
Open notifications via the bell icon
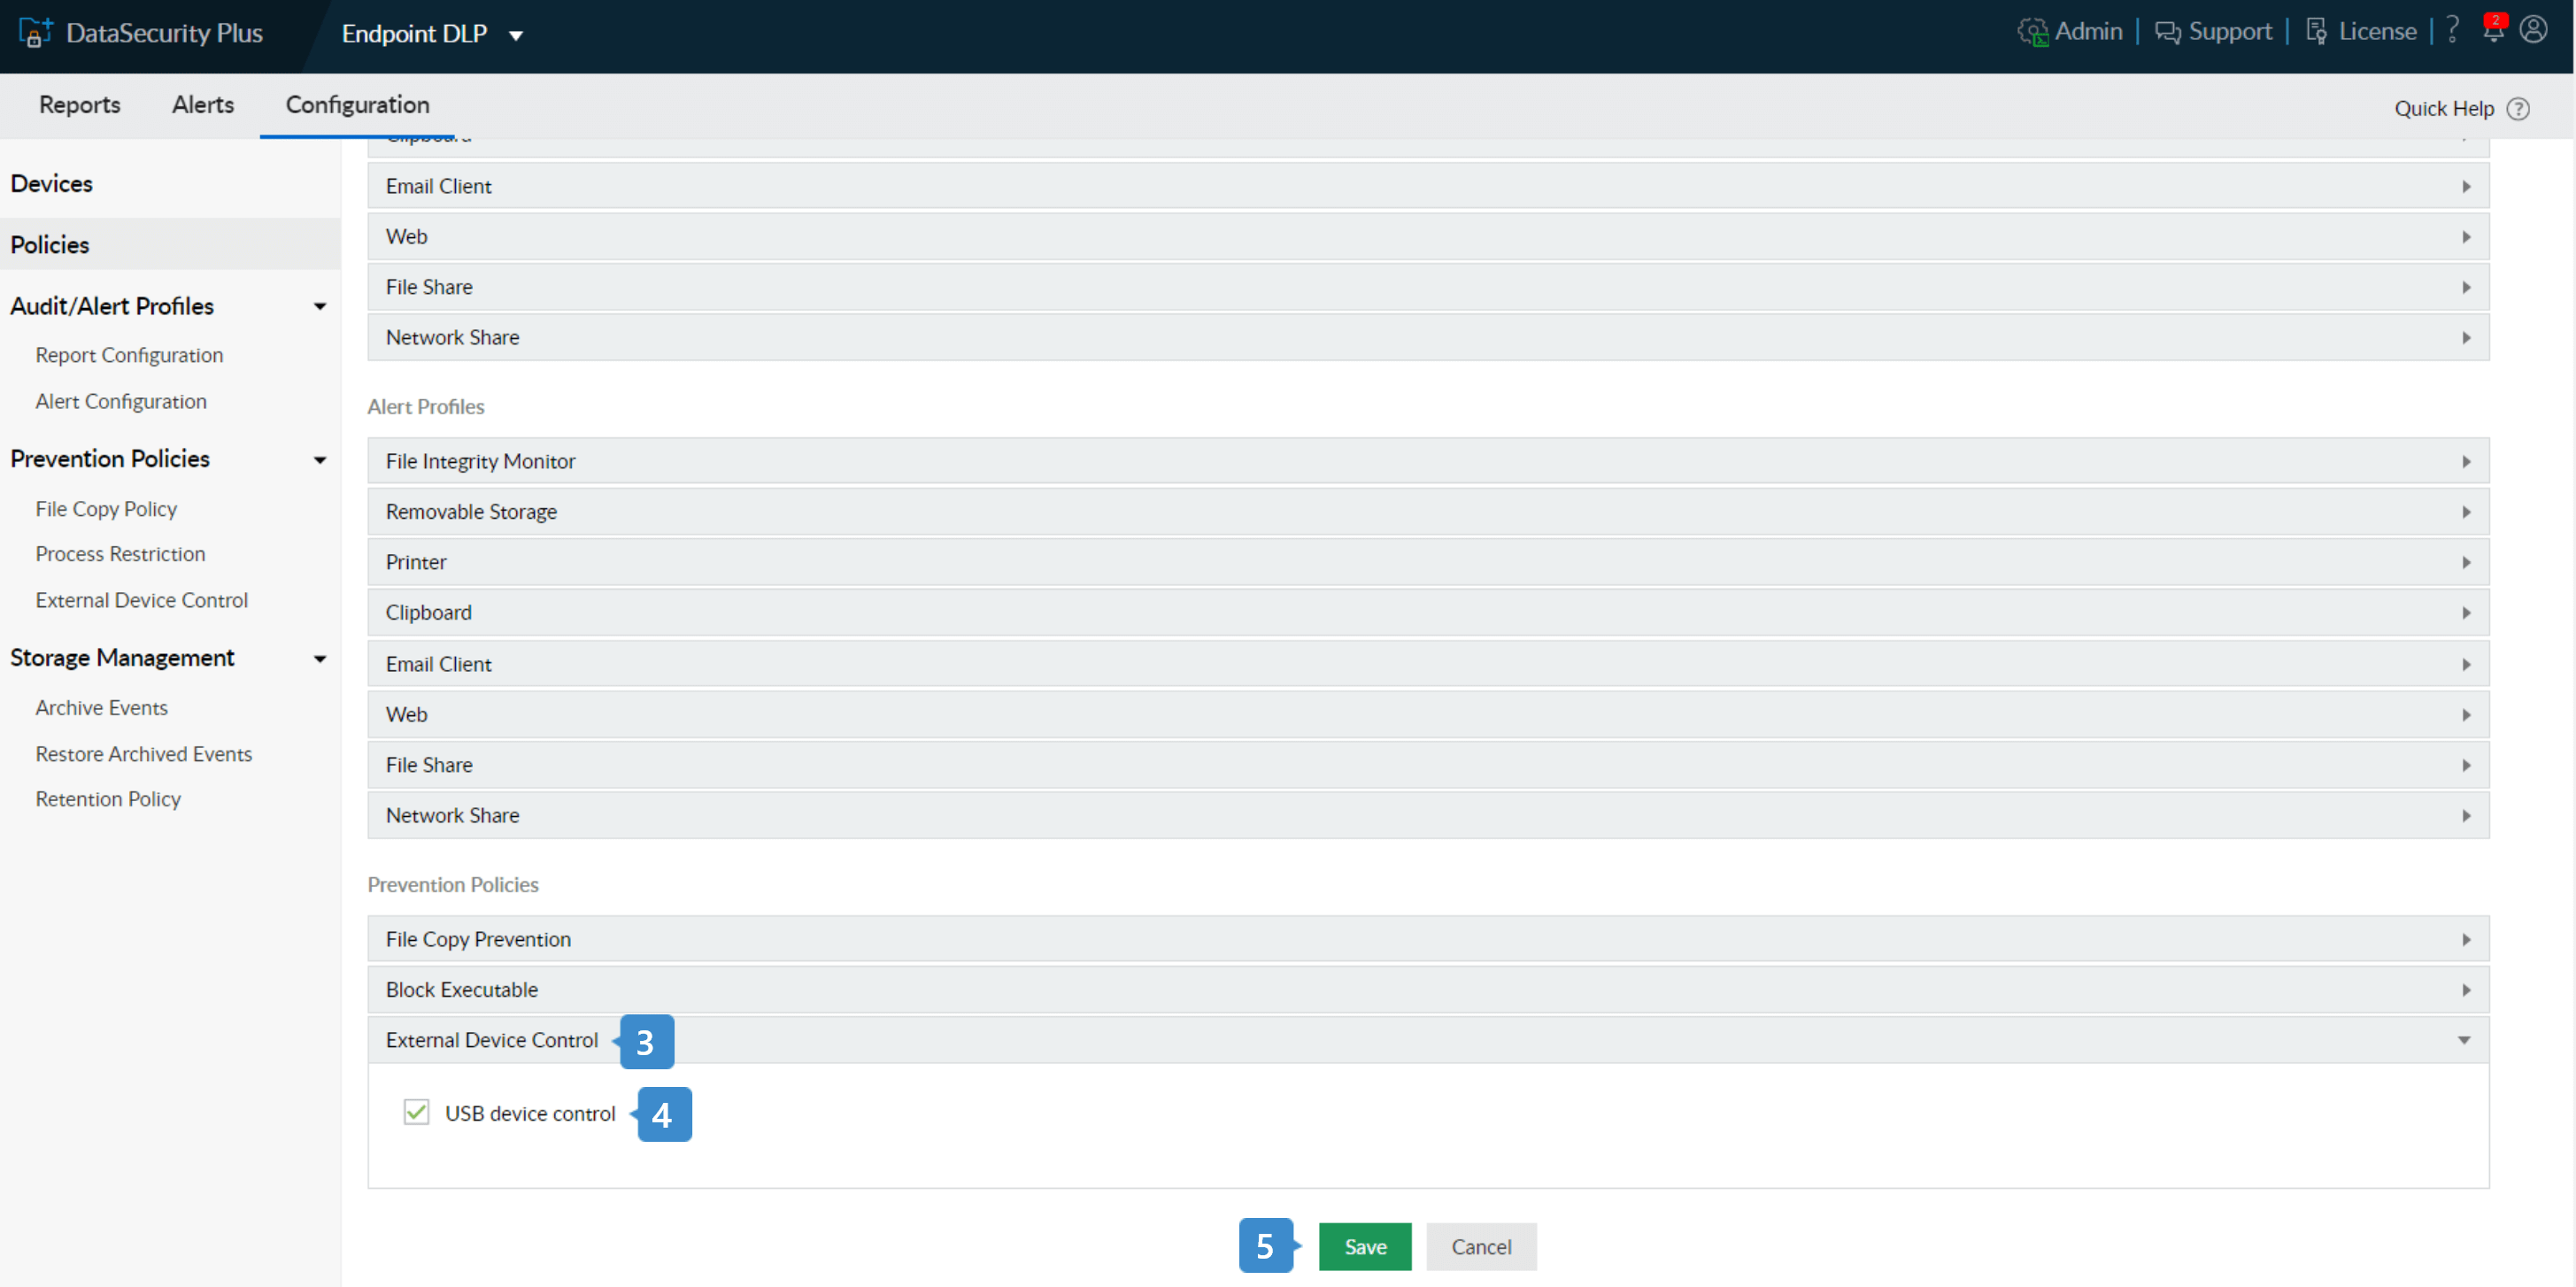2492,31
